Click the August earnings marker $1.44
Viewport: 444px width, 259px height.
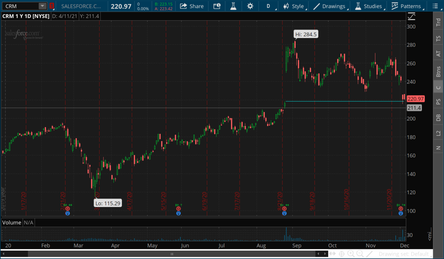point(284,209)
